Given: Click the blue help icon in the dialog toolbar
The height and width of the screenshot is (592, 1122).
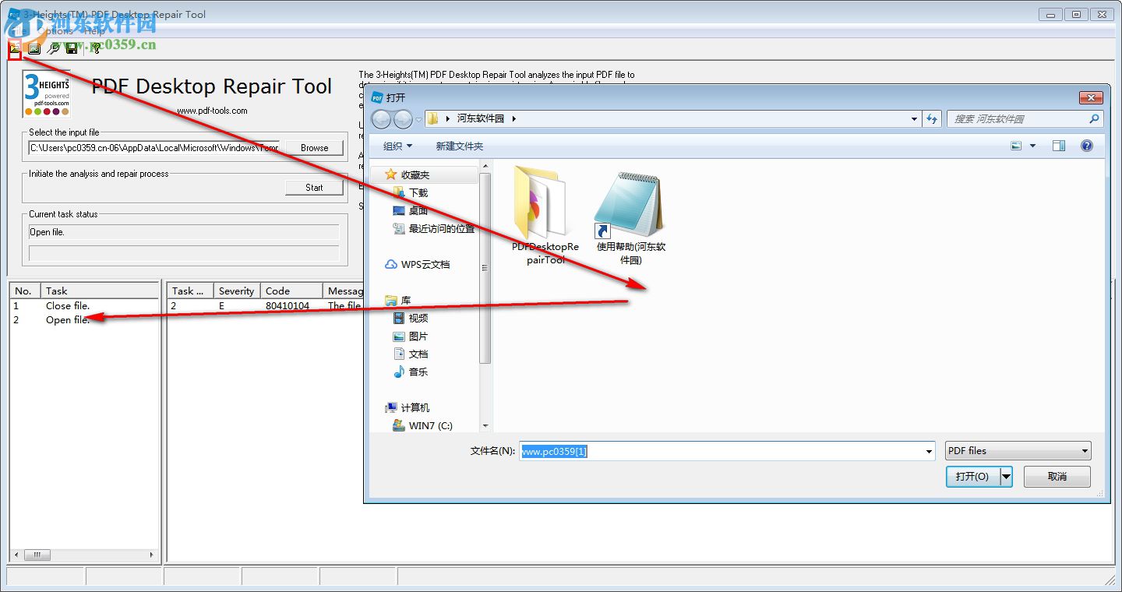Looking at the screenshot, I should 1087,146.
